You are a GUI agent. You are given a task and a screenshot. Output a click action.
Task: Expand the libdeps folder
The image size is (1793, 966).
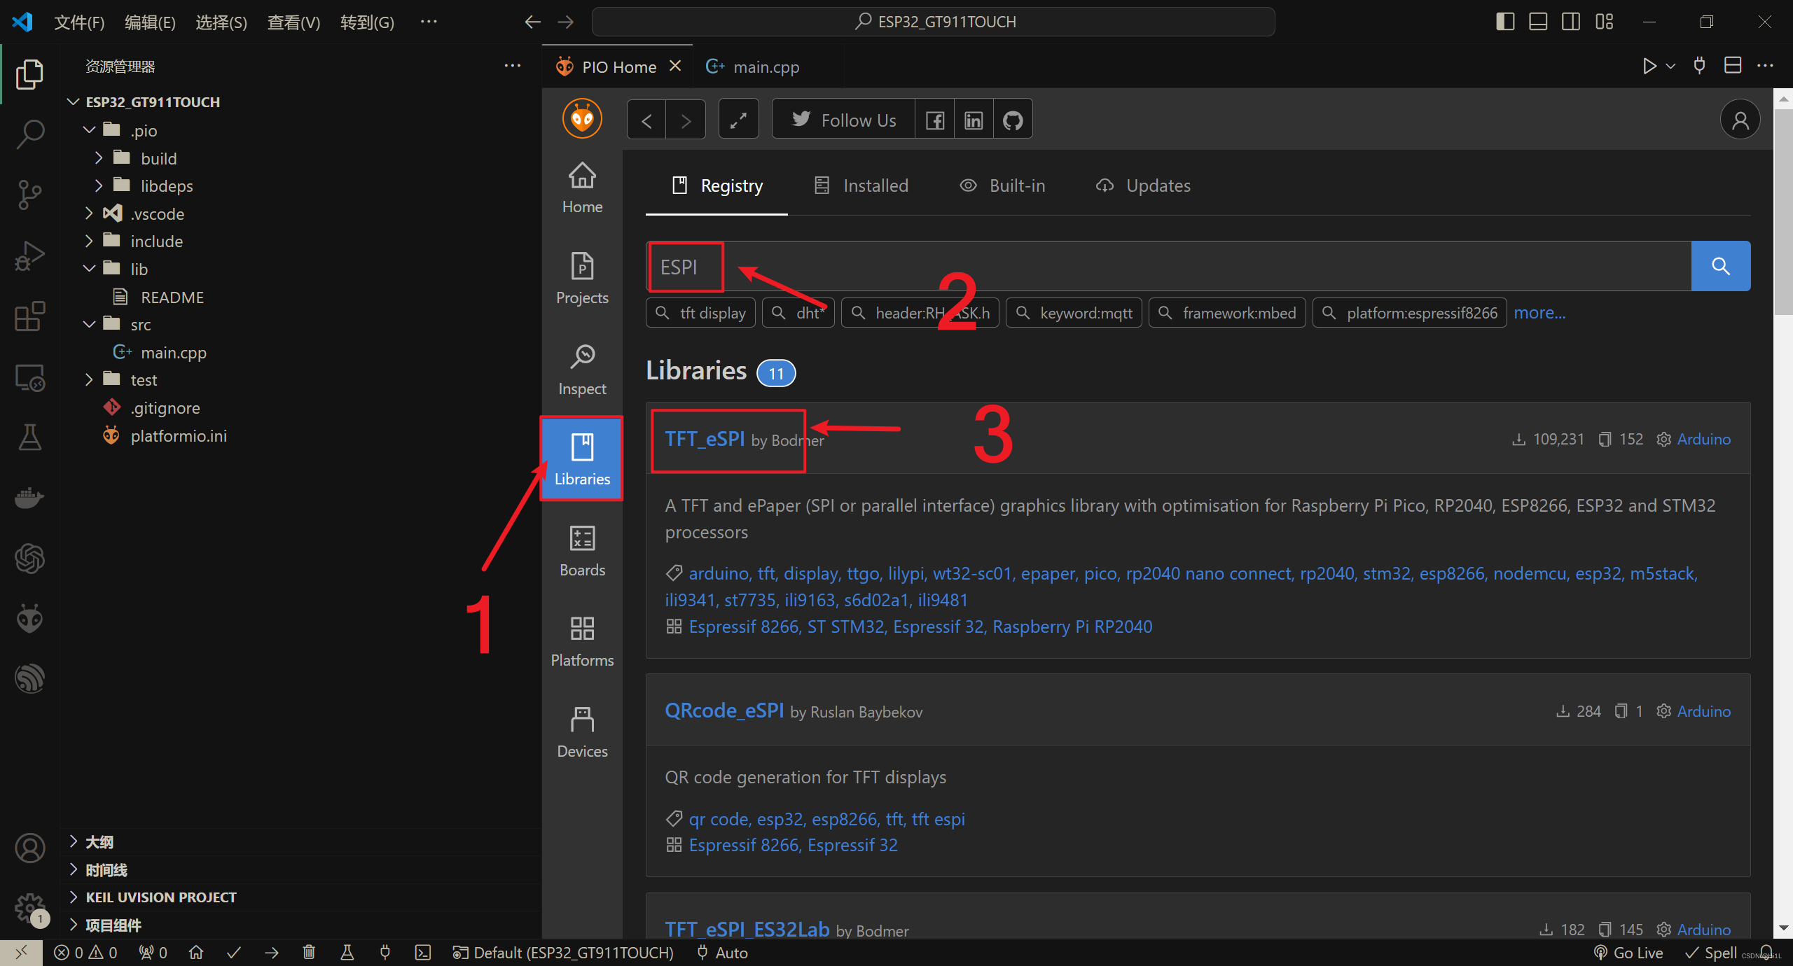(166, 185)
